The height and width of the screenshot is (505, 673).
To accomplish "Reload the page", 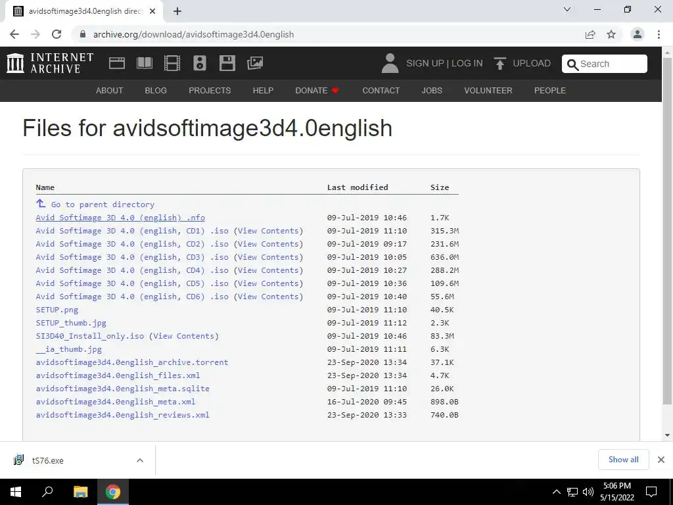I will click(x=57, y=34).
